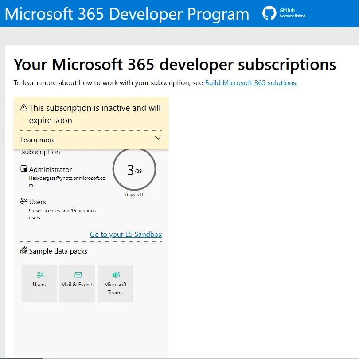Click the administrator email Haxxbergsss@ynptz.onmicrosoft.com
Screen dimensions: 359x359
tap(67, 182)
